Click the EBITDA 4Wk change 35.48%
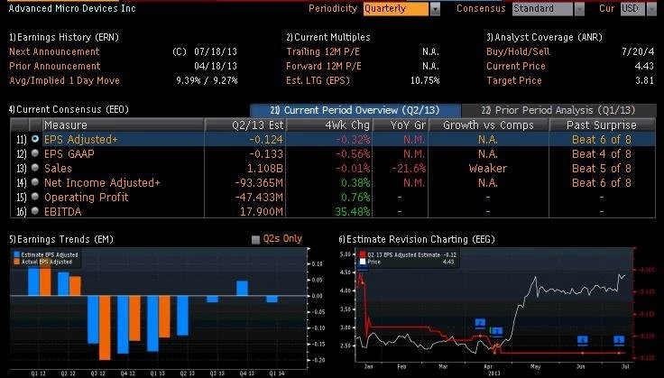Image resolution: width=664 pixels, height=378 pixels. click(x=353, y=211)
